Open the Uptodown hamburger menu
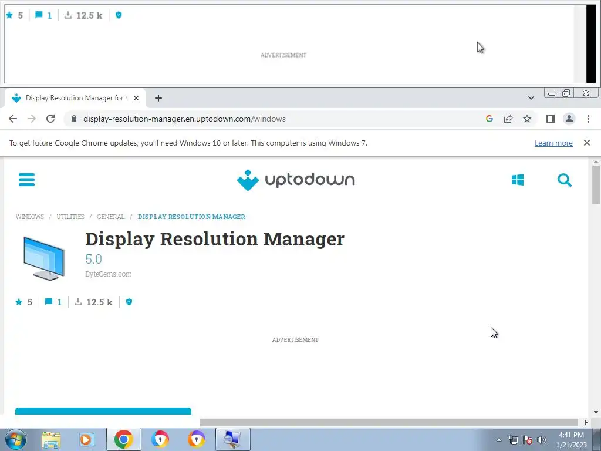The image size is (601, 451). tap(26, 180)
